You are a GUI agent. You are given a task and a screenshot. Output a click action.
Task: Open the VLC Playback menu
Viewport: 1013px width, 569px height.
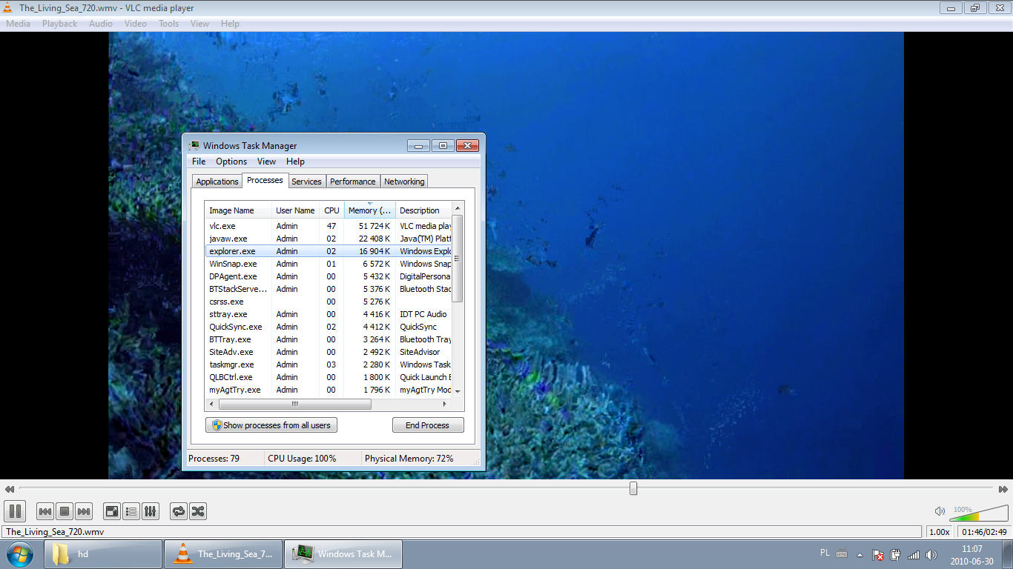(x=59, y=24)
